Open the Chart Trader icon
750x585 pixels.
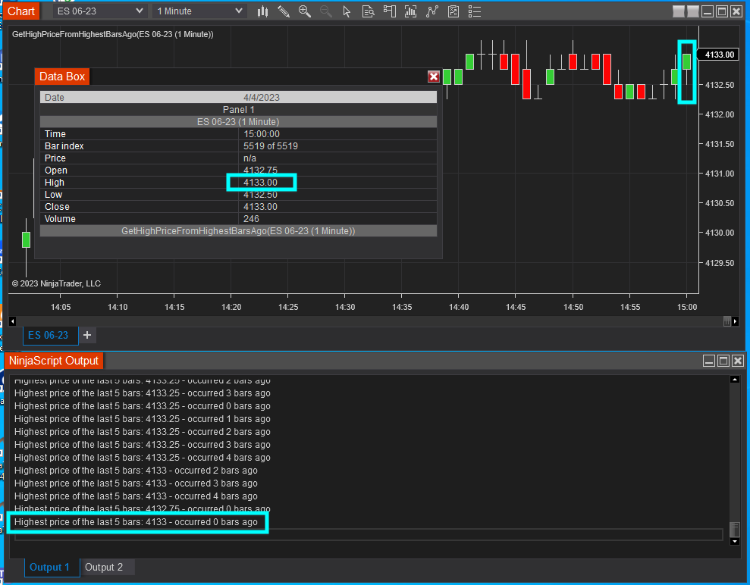[x=390, y=11]
